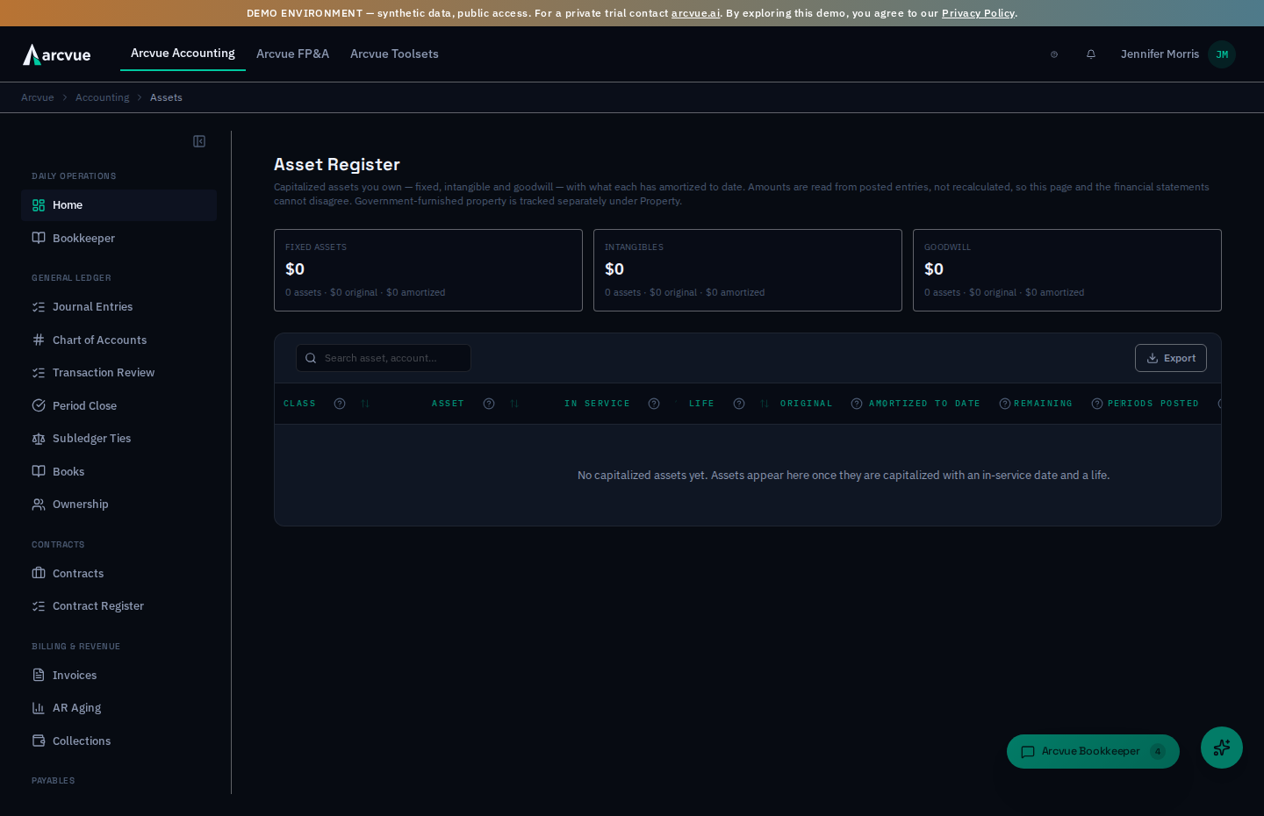Viewport: 1264px width, 816px height.
Task: Open the Arcvue Bookkeeper chat button
Action: (x=1093, y=751)
